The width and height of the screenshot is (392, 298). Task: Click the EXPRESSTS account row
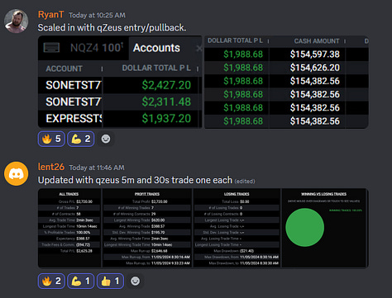click(74, 119)
